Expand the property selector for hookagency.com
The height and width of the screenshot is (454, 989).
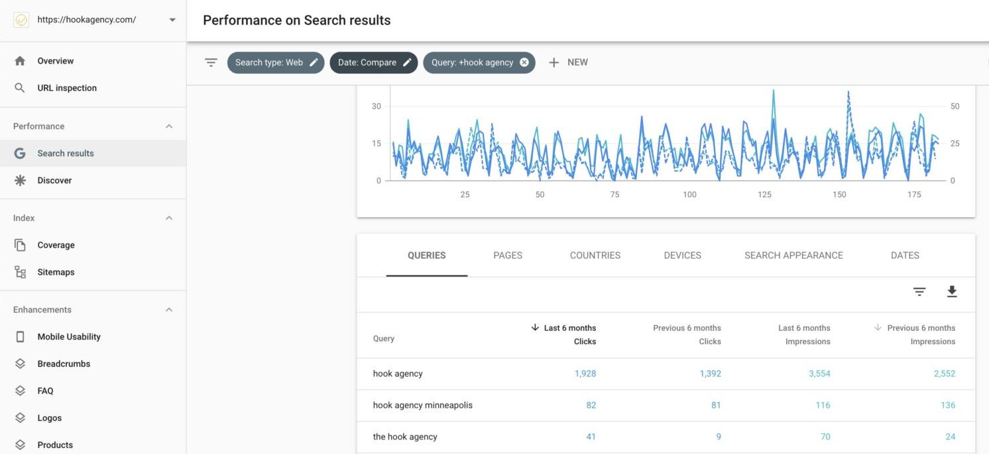172,19
